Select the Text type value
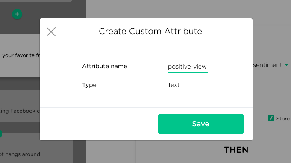The height and width of the screenshot is (163, 291). click(x=173, y=85)
